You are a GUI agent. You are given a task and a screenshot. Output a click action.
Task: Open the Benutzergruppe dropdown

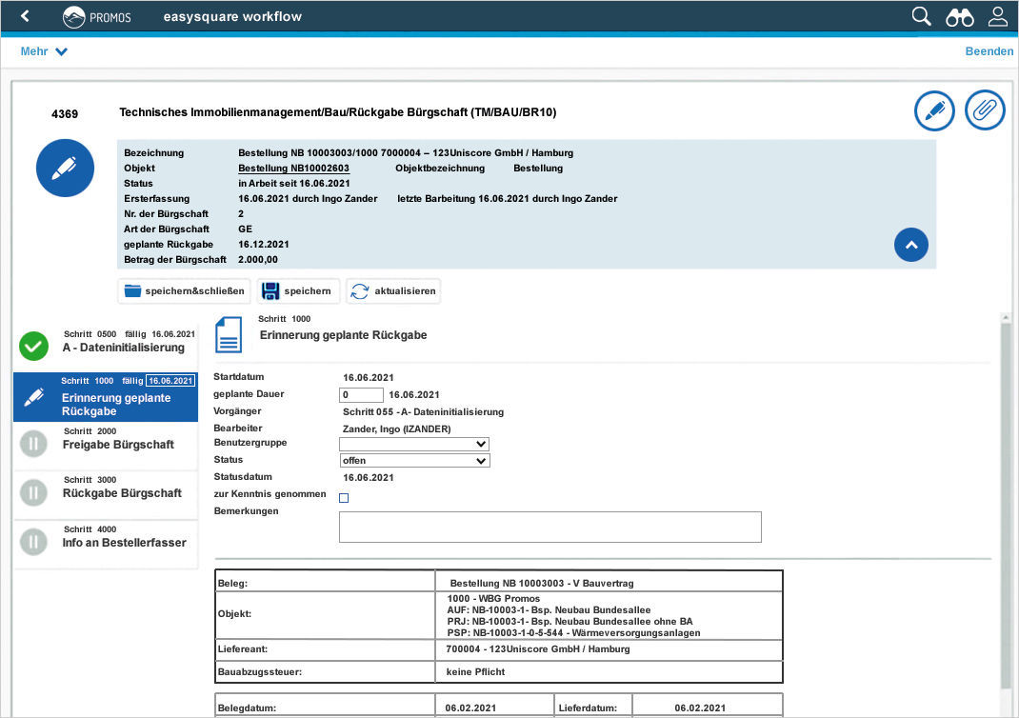[414, 443]
